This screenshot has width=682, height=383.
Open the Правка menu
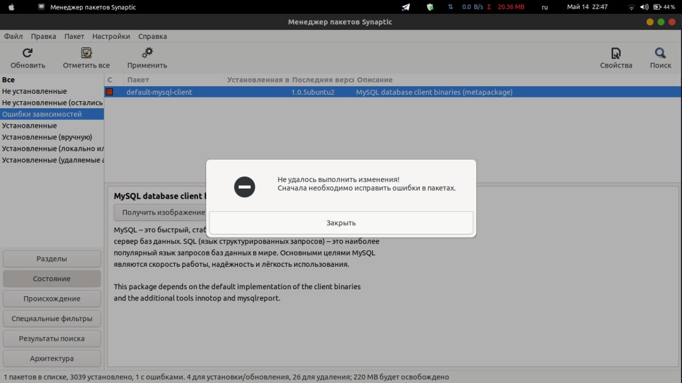point(43,36)
